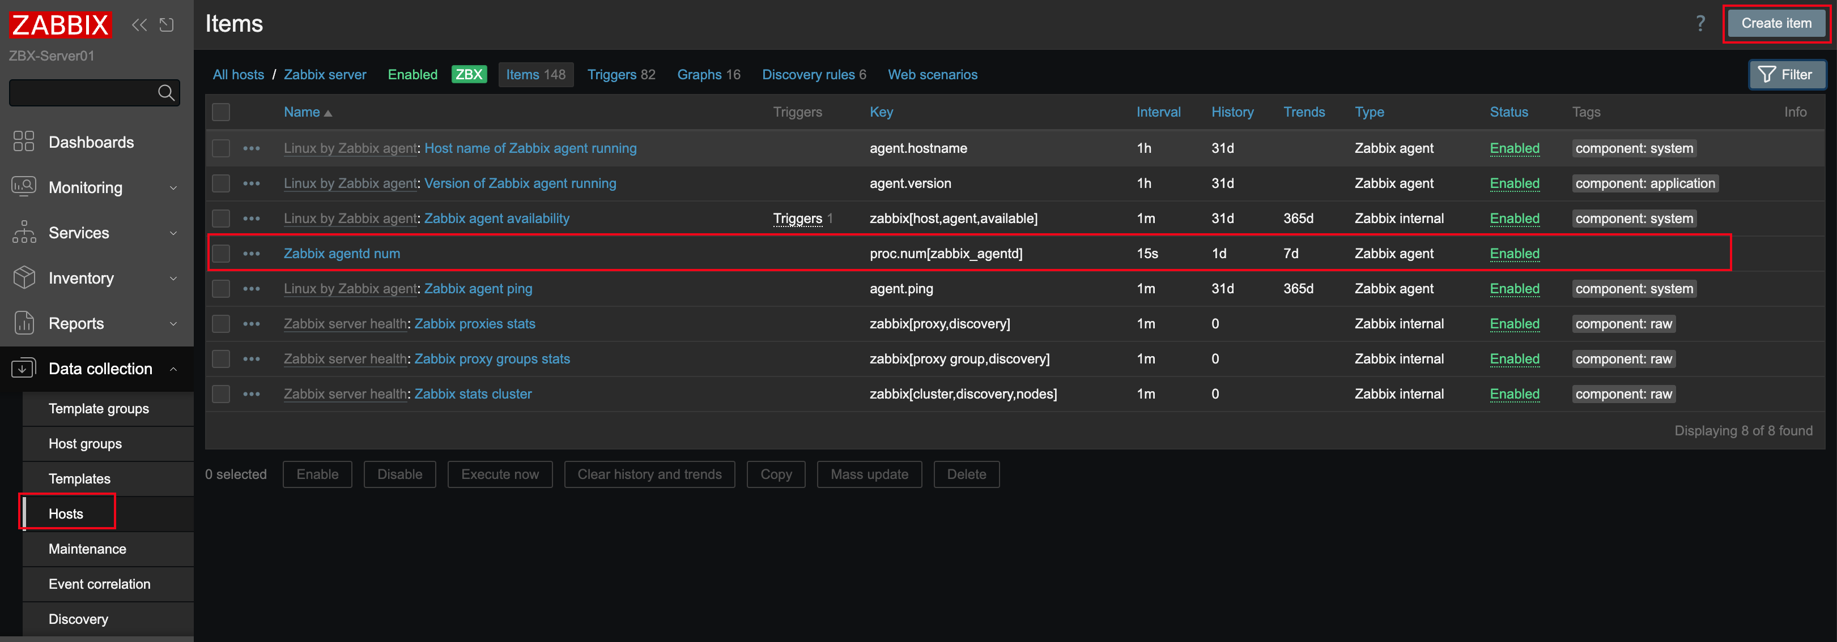This screenshot has width=1837, height=642.
Task: Collapse the Data collection menu chevron
Action: point(173,369)
